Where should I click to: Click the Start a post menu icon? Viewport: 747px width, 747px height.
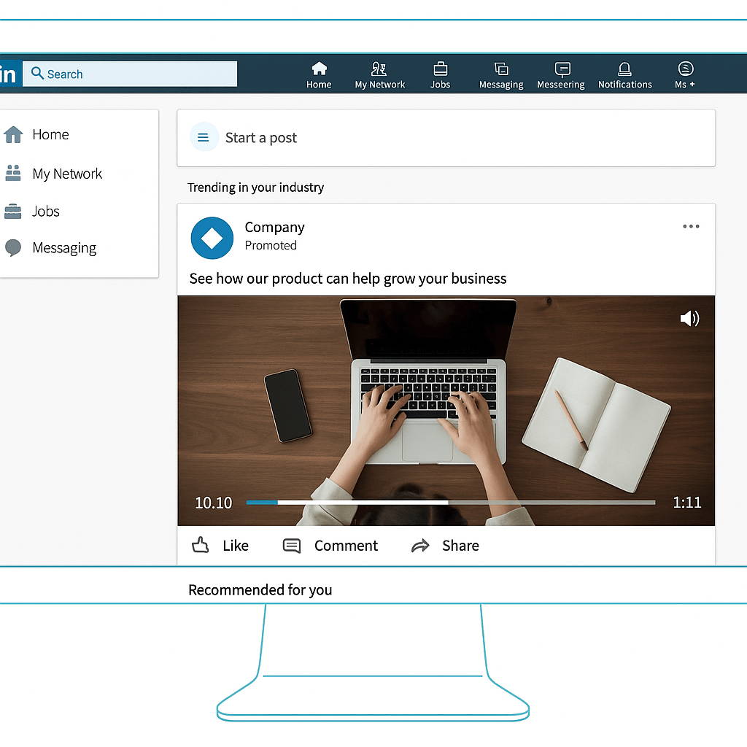204,137
